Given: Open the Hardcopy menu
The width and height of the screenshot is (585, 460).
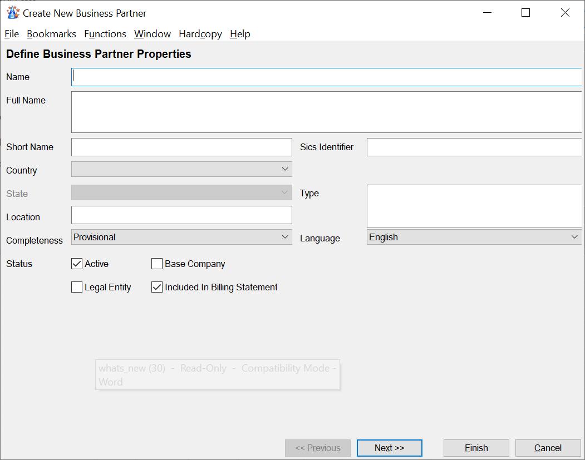Looking at the screenshot, I should click(200, 34).
